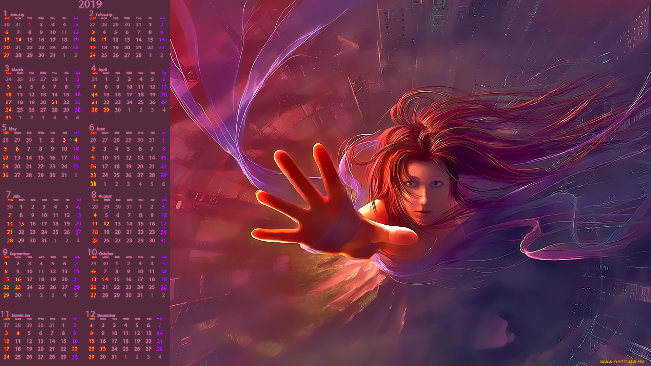The image size is (651, 366).
Task: Select April 29 in the calendar
Action: point(106,110)
